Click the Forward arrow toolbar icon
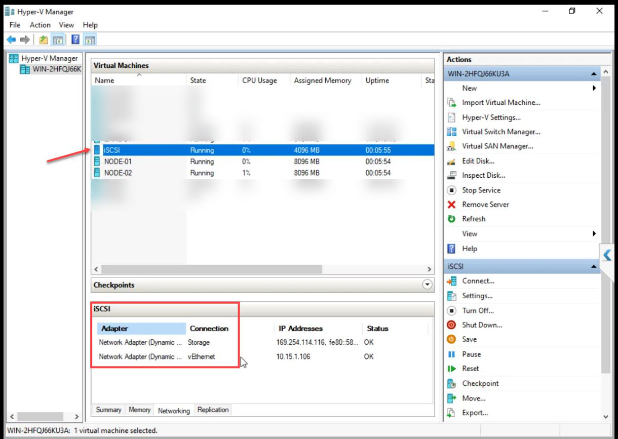This screenshot has height=439, width=618. pos(25,39)
